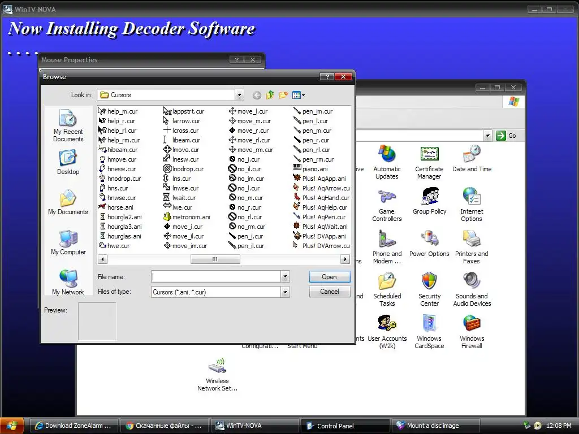Click the file list horizontal scrollbar thumb
This screenshot has height=434, width=579.
point(215,259)
